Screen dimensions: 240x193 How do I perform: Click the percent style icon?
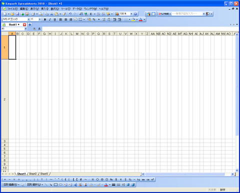(x=94, y=19)
